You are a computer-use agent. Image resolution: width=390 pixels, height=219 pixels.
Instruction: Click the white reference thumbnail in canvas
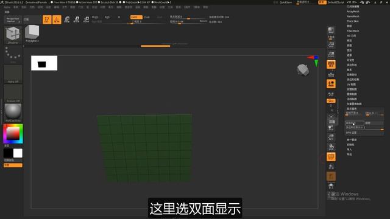coord(44,63)
